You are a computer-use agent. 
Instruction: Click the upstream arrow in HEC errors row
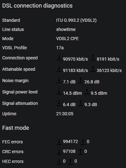[70, 161]
